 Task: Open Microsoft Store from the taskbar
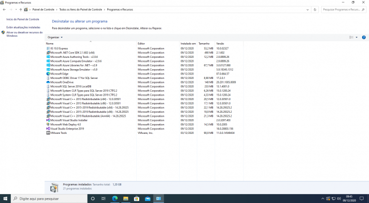[x=136, y=199]
